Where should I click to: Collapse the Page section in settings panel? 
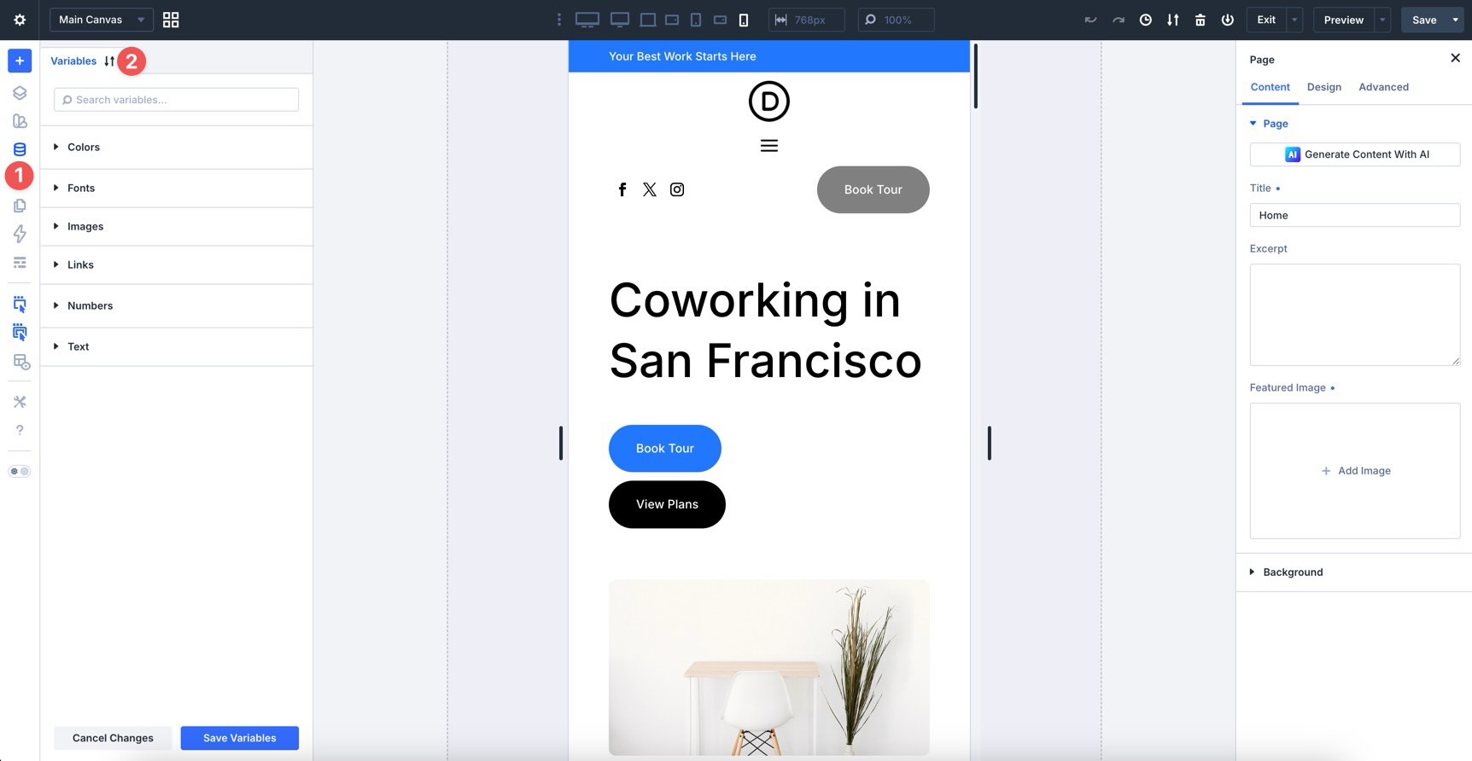(x=1269, y=124)
